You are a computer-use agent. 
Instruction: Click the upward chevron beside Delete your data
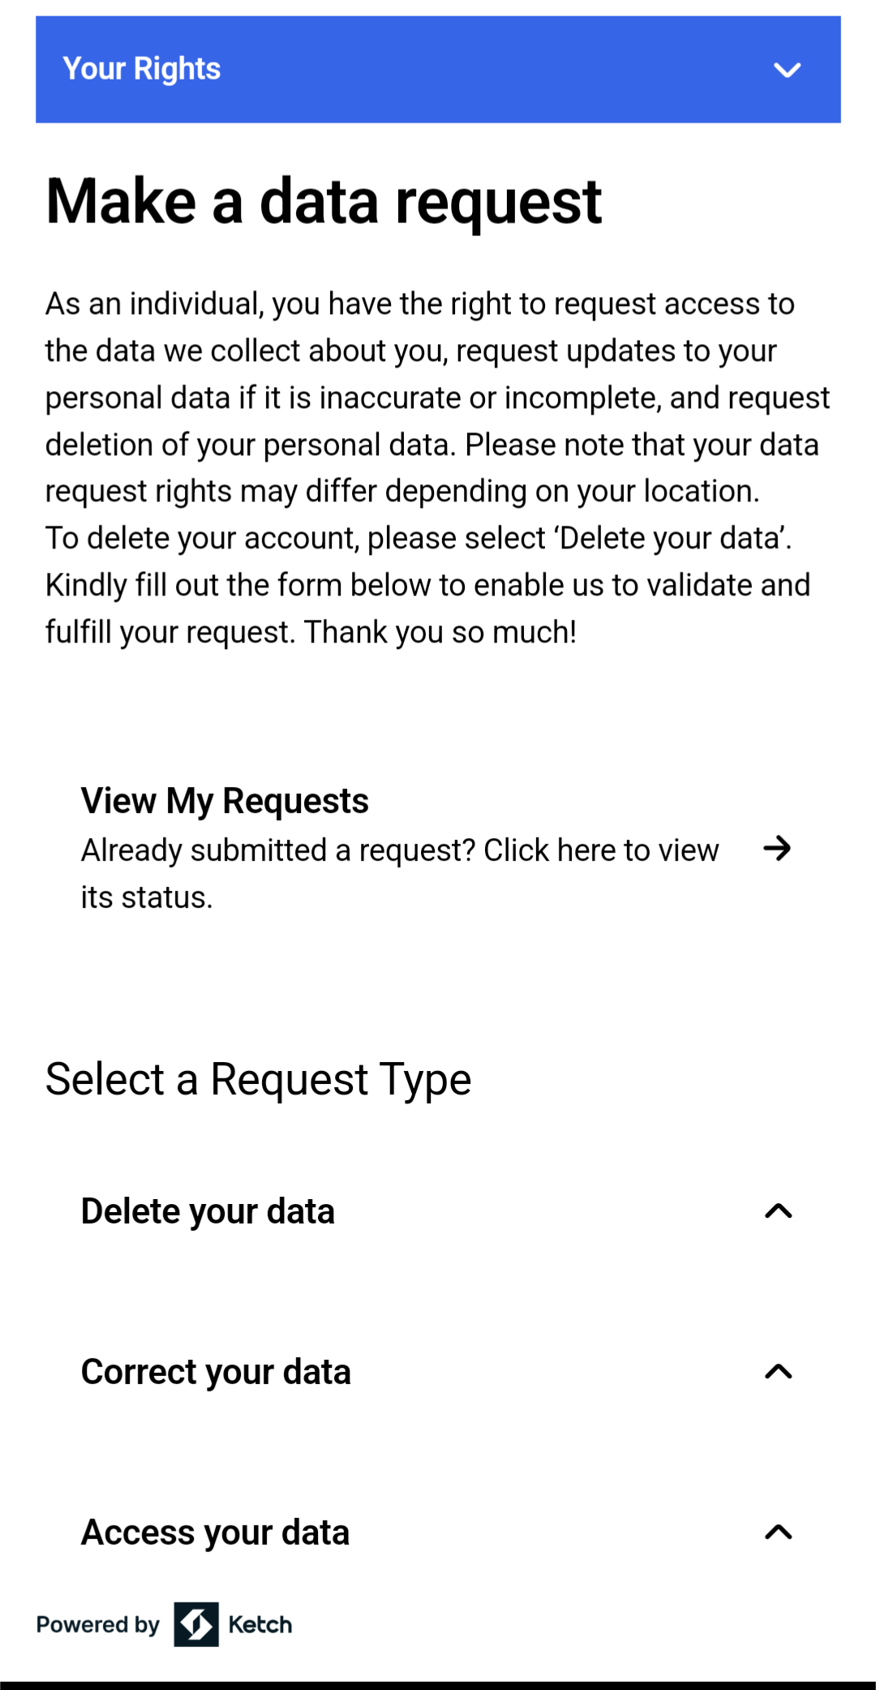(x=777, y=1211)
